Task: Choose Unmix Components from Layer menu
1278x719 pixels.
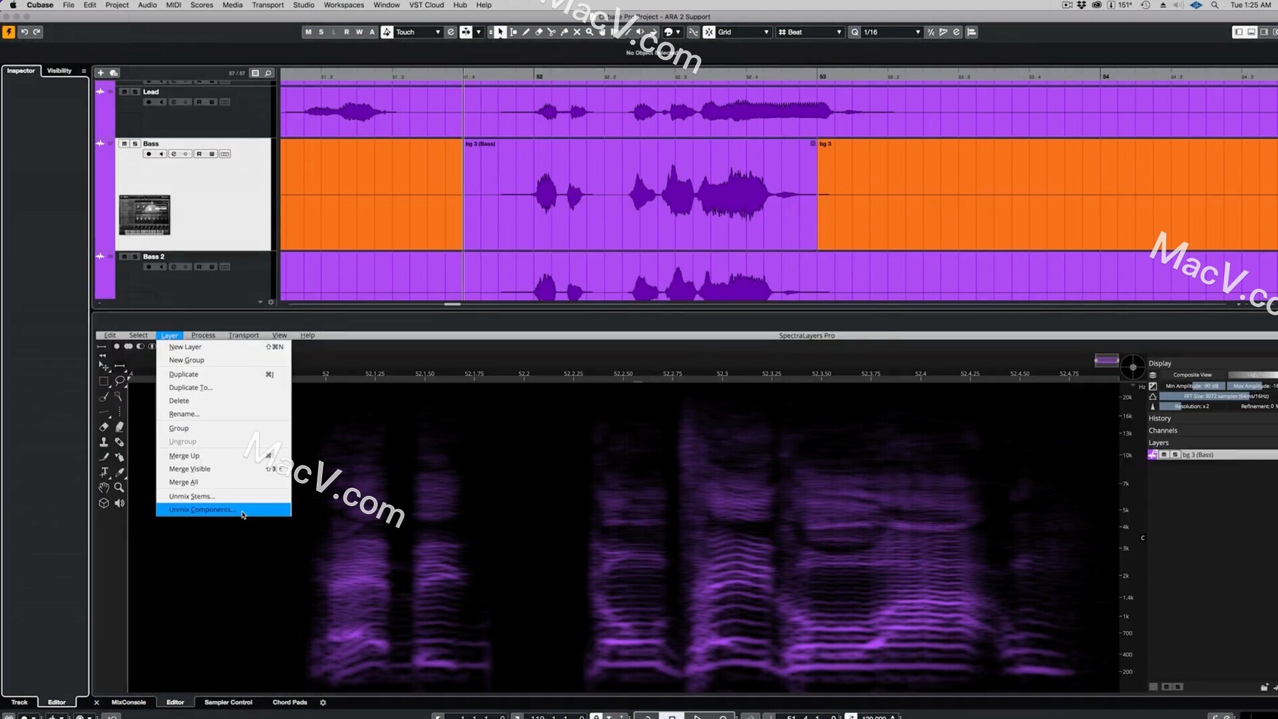Action: tap(224, 510)
